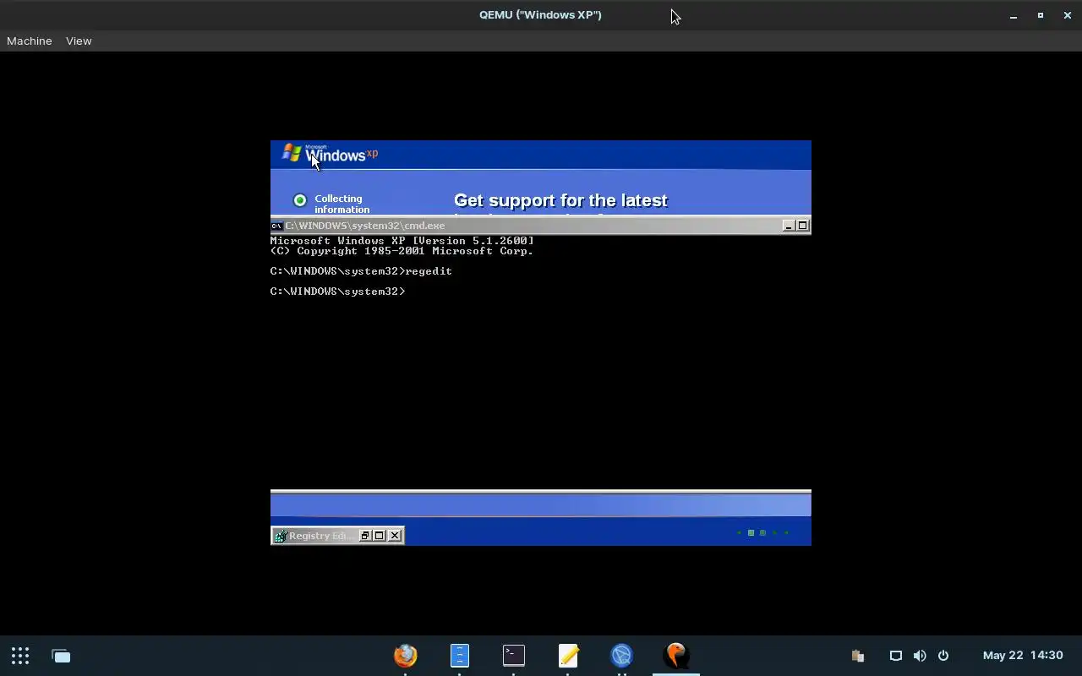Restore the minimized Registry Editor window
This screenshot has width=1082, height=676.
point(365,536)
